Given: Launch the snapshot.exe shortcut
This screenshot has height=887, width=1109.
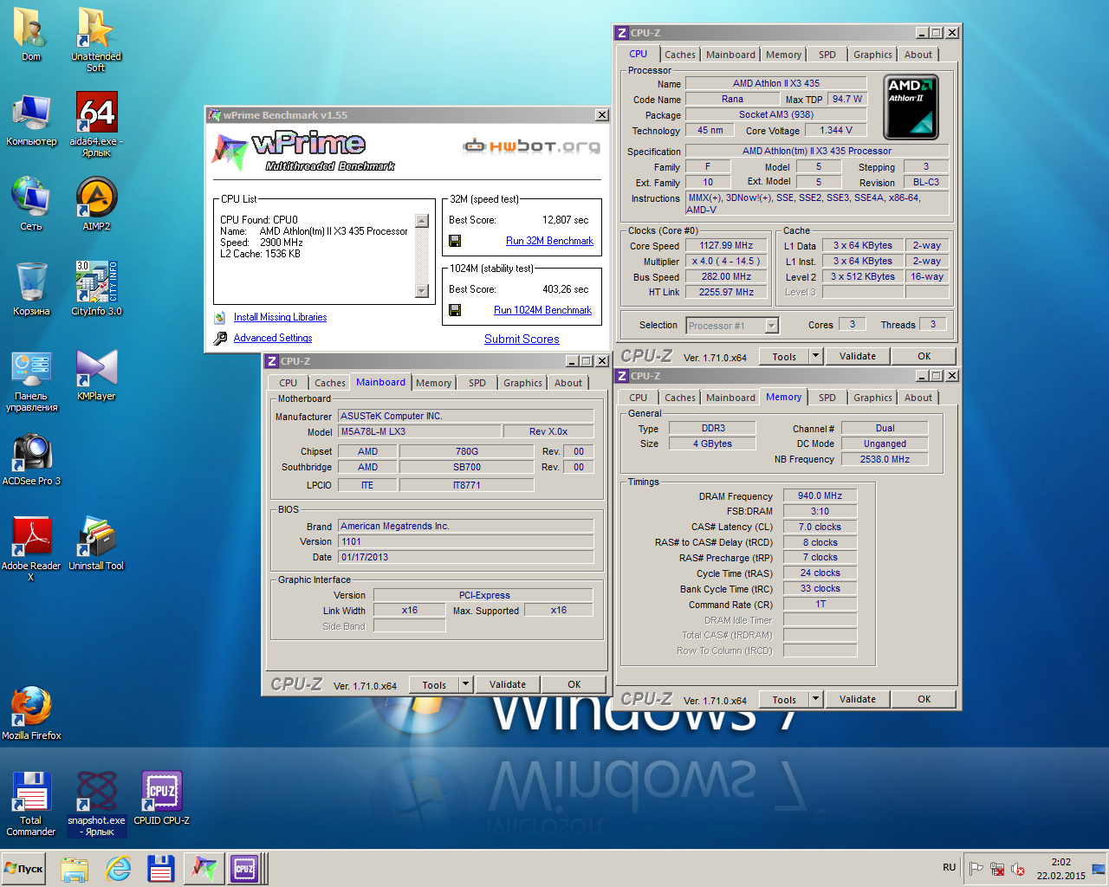Looking at the screenshot, I should (96, 804).
